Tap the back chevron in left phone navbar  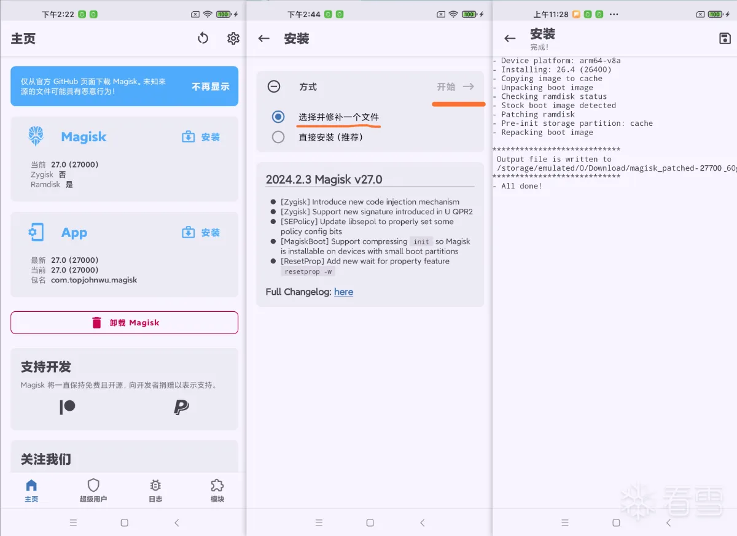point(177,522)
